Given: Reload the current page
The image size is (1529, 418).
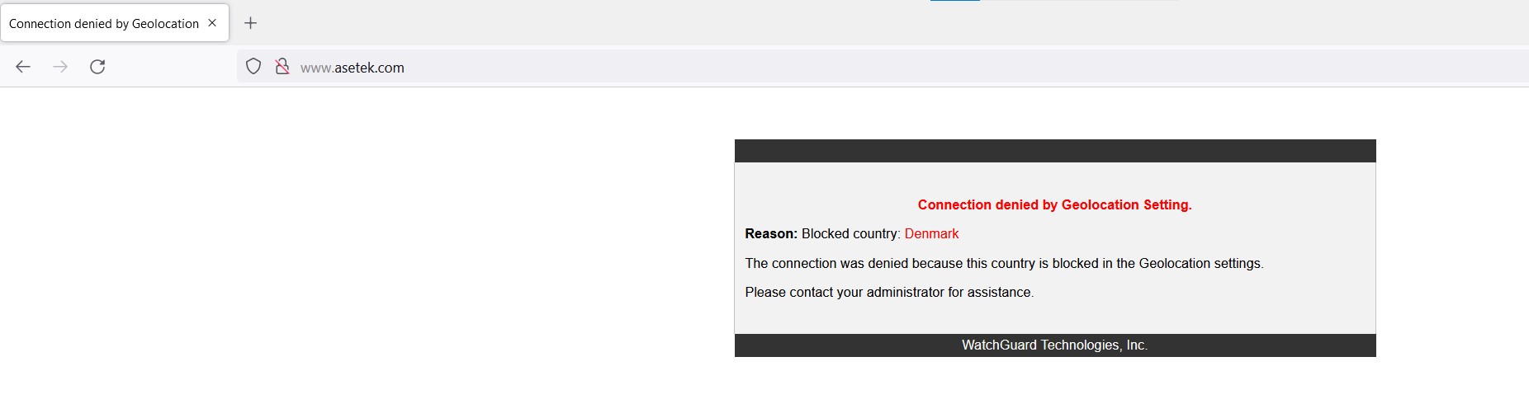Looking at the screenshot, I should tap(97, 67).
